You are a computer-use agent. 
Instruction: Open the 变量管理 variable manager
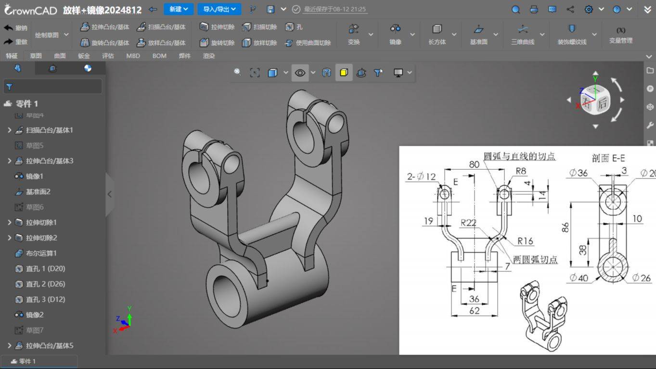click(x=621, y=35)
